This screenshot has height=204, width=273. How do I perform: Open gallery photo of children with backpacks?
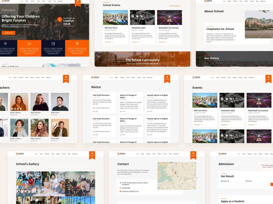[x=29, y=184]
